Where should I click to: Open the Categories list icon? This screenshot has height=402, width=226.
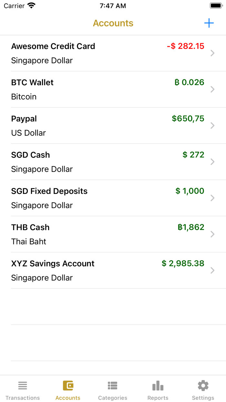[x=113, y=385]
